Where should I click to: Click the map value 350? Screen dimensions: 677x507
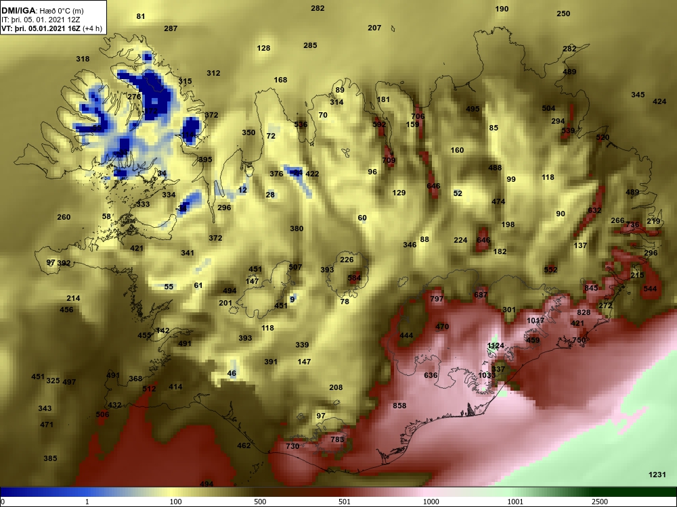(248, 132)
